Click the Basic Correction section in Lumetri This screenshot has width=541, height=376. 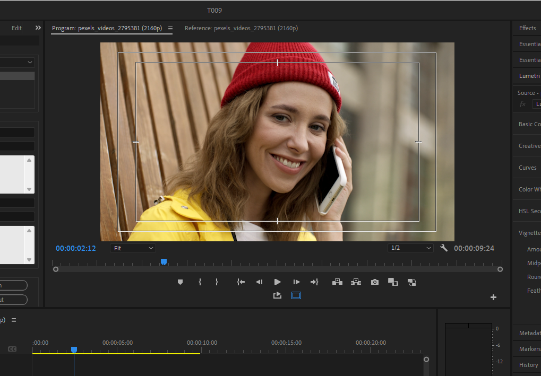[529, 124]
